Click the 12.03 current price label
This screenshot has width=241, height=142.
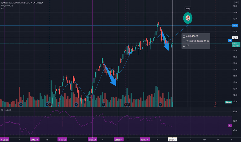[235, 43]
